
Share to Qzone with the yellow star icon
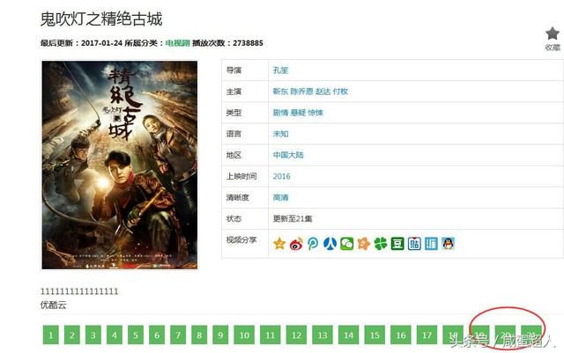(x=279, y=244)
